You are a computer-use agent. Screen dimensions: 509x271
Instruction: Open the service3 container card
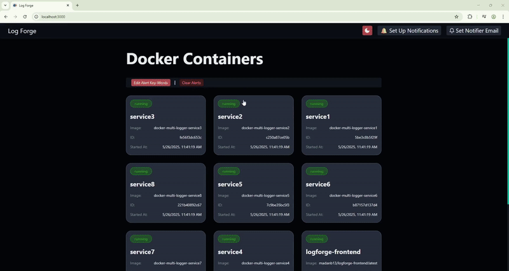pyautogui.click(x=165, y=125)
